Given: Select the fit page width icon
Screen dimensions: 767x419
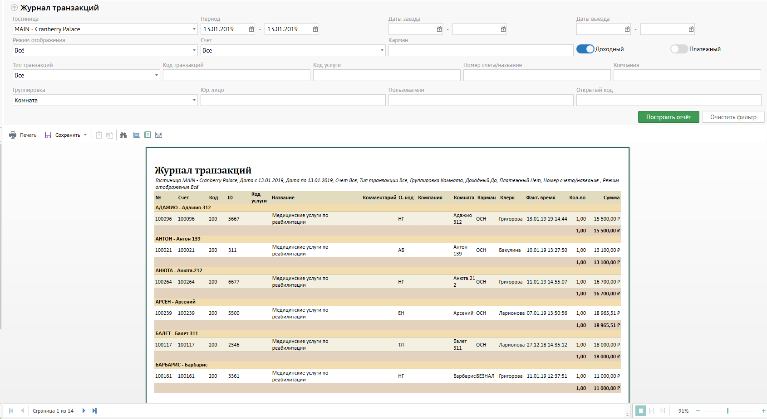Looking at the screenshot, I should (x=158, y=135).
